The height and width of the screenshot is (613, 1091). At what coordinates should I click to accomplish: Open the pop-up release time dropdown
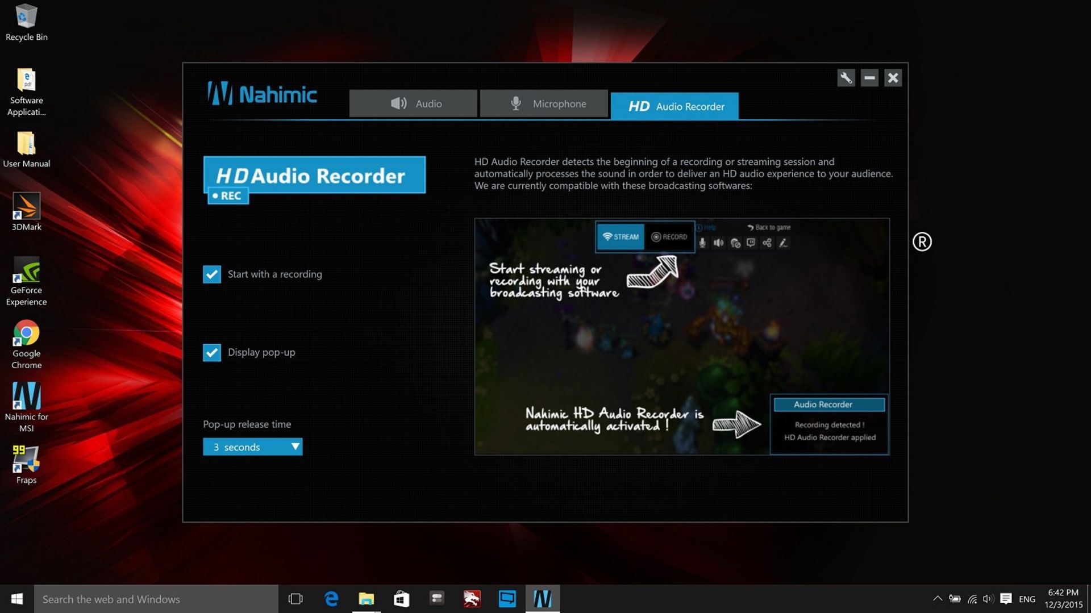(252, 447)
